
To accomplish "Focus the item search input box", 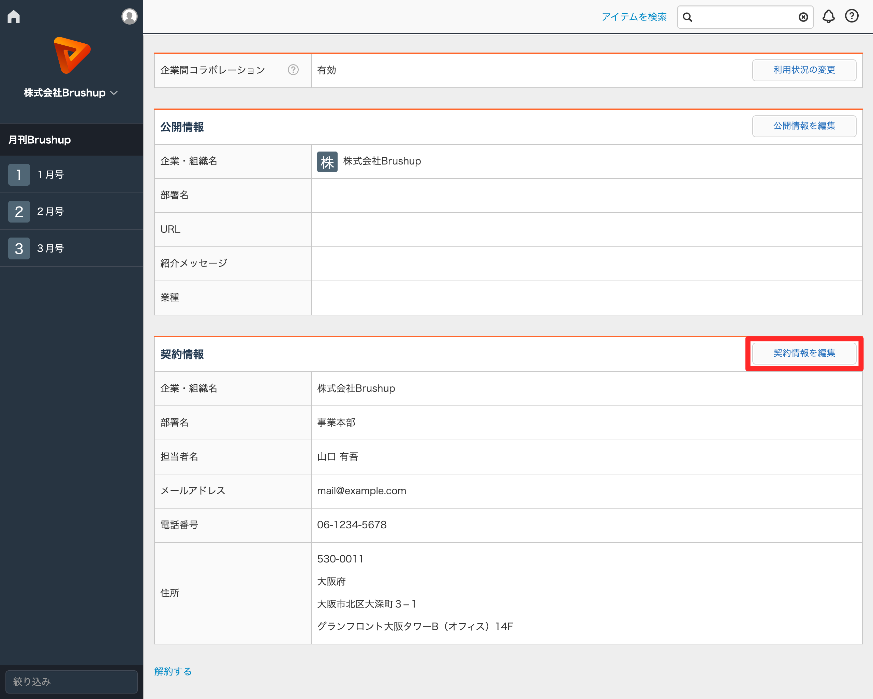I will pos(745,17).
